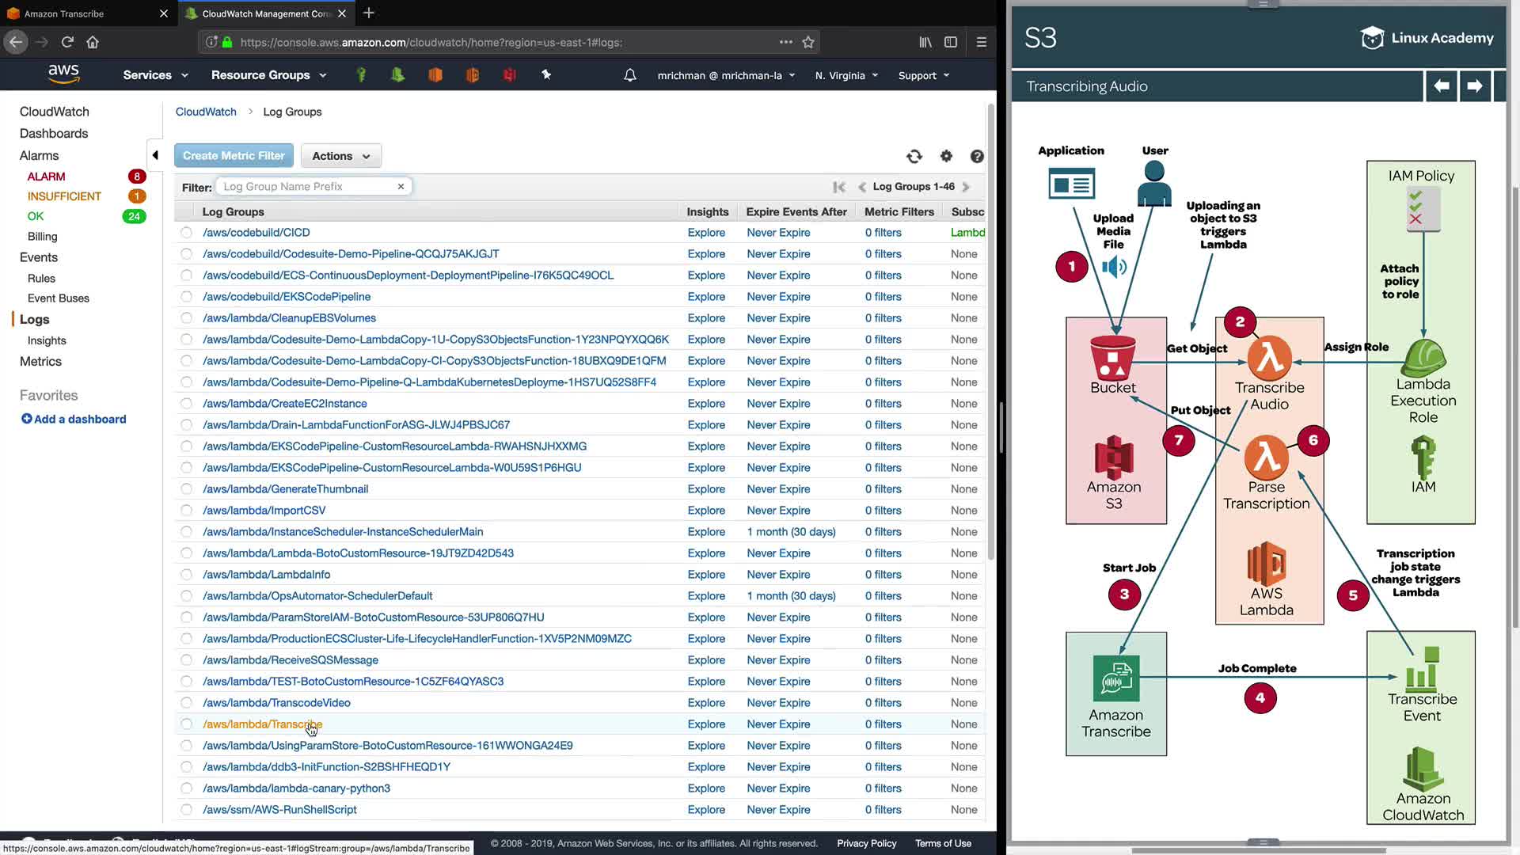This screenshot has width=1520, height=855.
Task: Open the Actions dropdown
Action: point(341,156)
